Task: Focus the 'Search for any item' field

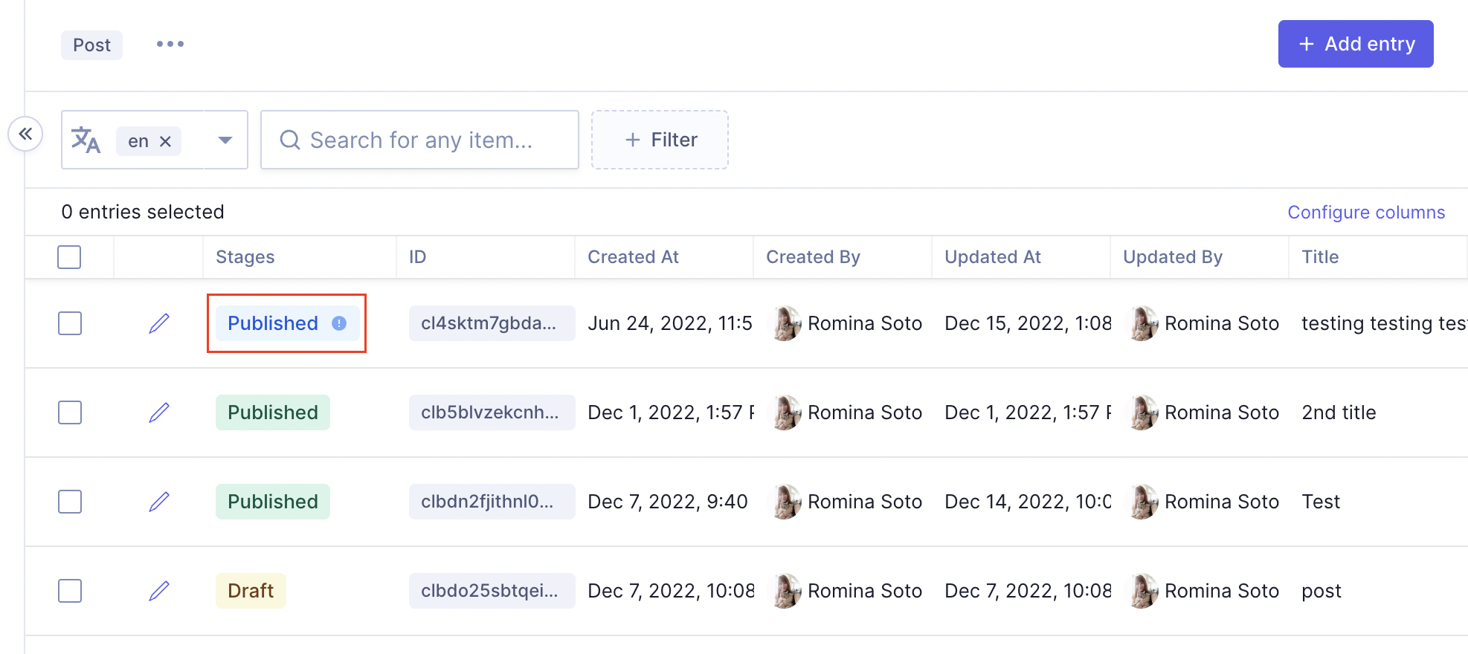Action: click(x=420, y=140)
